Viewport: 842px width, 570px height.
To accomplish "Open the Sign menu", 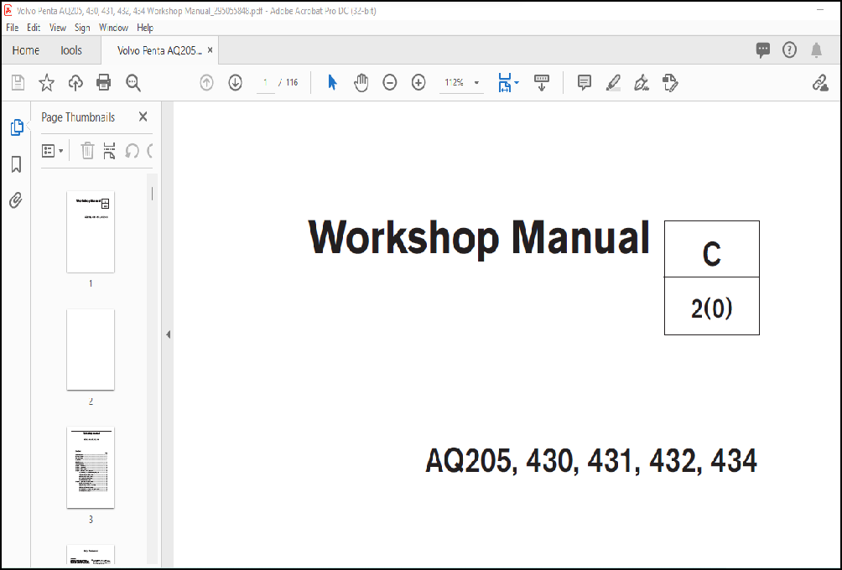I will 82,28.
